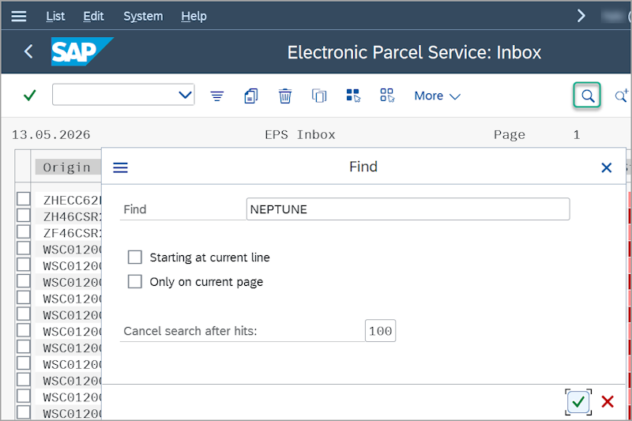Confirm search with green check button
Screen dimensions: 632x421
click(578, 402)
